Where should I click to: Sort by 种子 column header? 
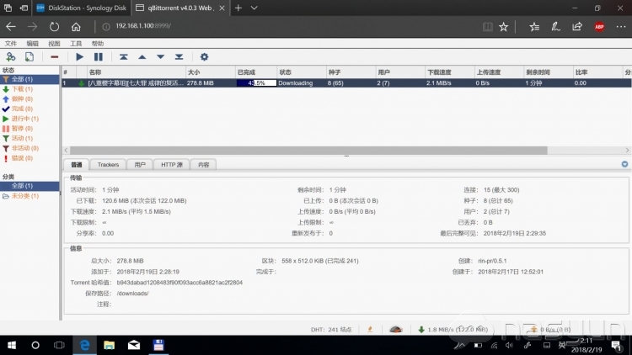(x=351, y=72)
